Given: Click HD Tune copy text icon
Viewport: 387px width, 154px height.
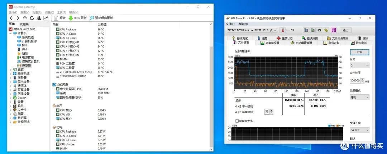Looking at the screenshot, I should coord(306,30).
